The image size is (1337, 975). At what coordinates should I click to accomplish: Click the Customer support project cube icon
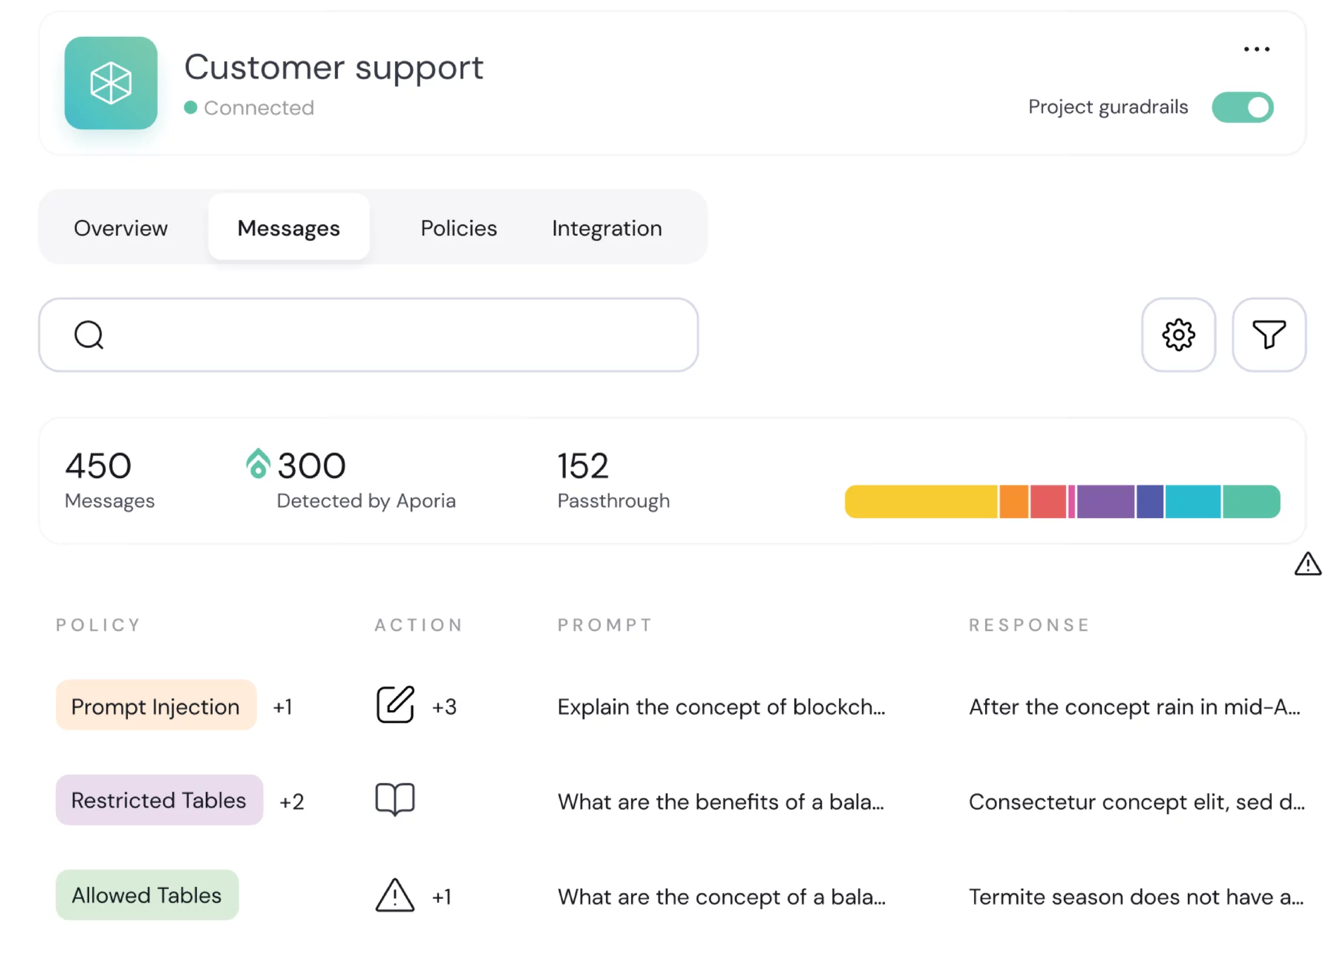[x=111, y=83]
